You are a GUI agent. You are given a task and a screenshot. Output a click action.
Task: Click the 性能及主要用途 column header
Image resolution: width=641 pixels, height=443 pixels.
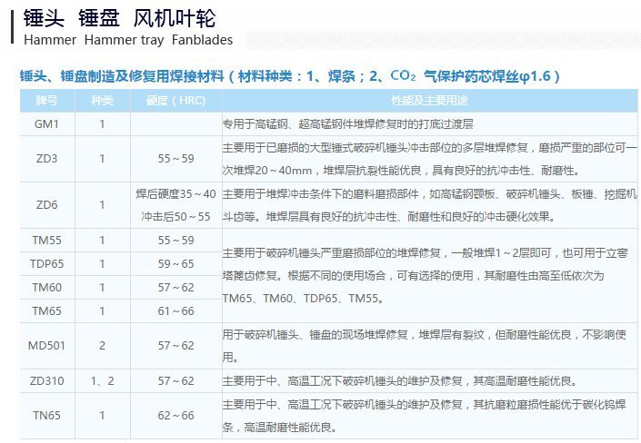430,100
